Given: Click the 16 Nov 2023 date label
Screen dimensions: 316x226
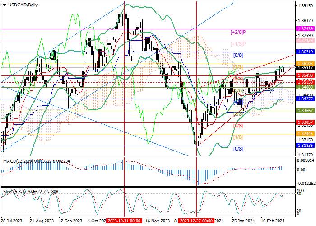Looking at the screenshot, I should point(158,221).
